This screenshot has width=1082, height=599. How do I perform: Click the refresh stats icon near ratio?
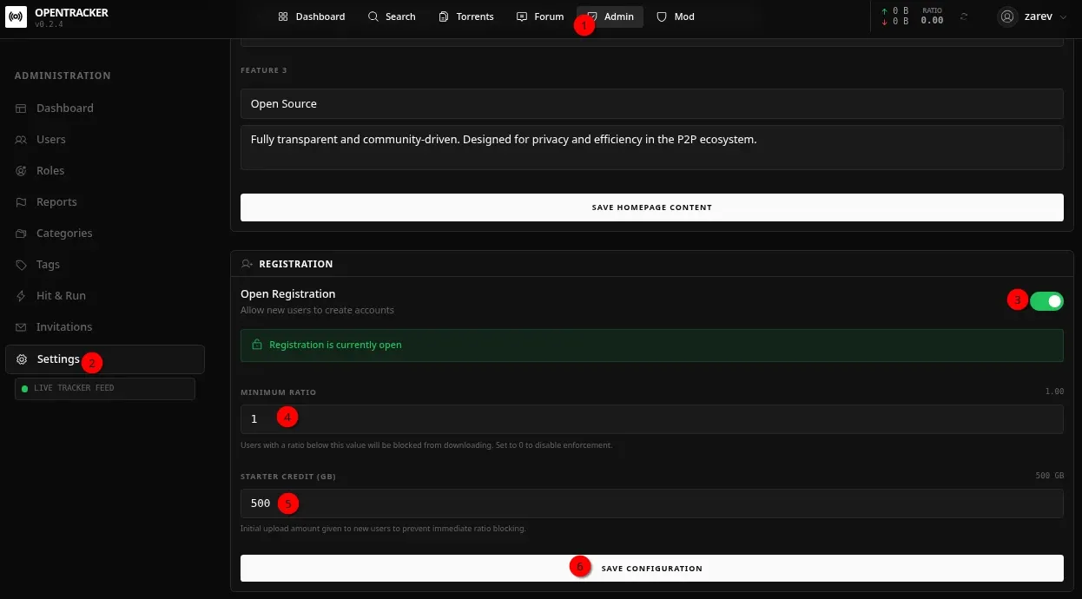964,16
